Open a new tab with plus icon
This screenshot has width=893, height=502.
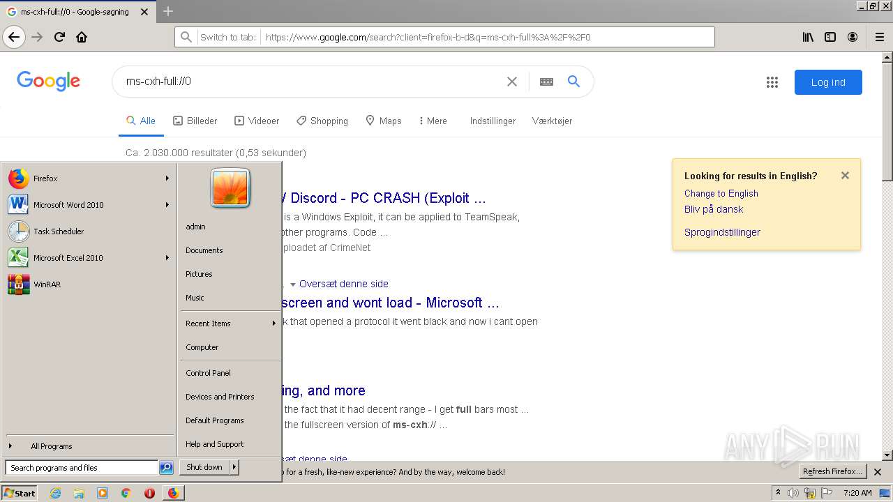(168, 11)
